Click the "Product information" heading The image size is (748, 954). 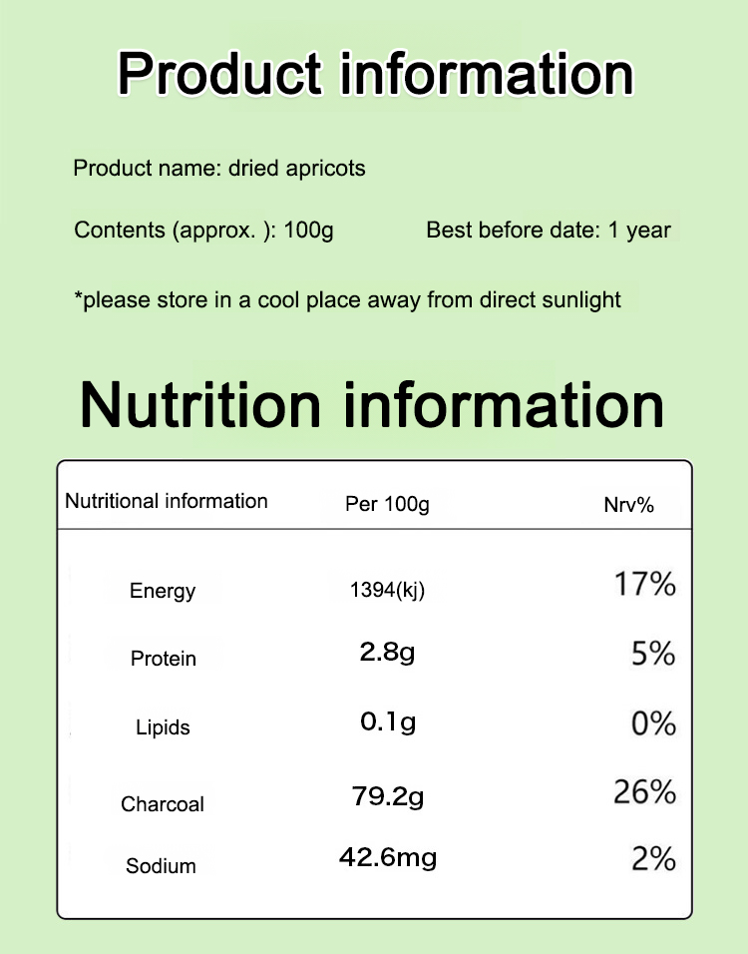[x=375, y=75]
